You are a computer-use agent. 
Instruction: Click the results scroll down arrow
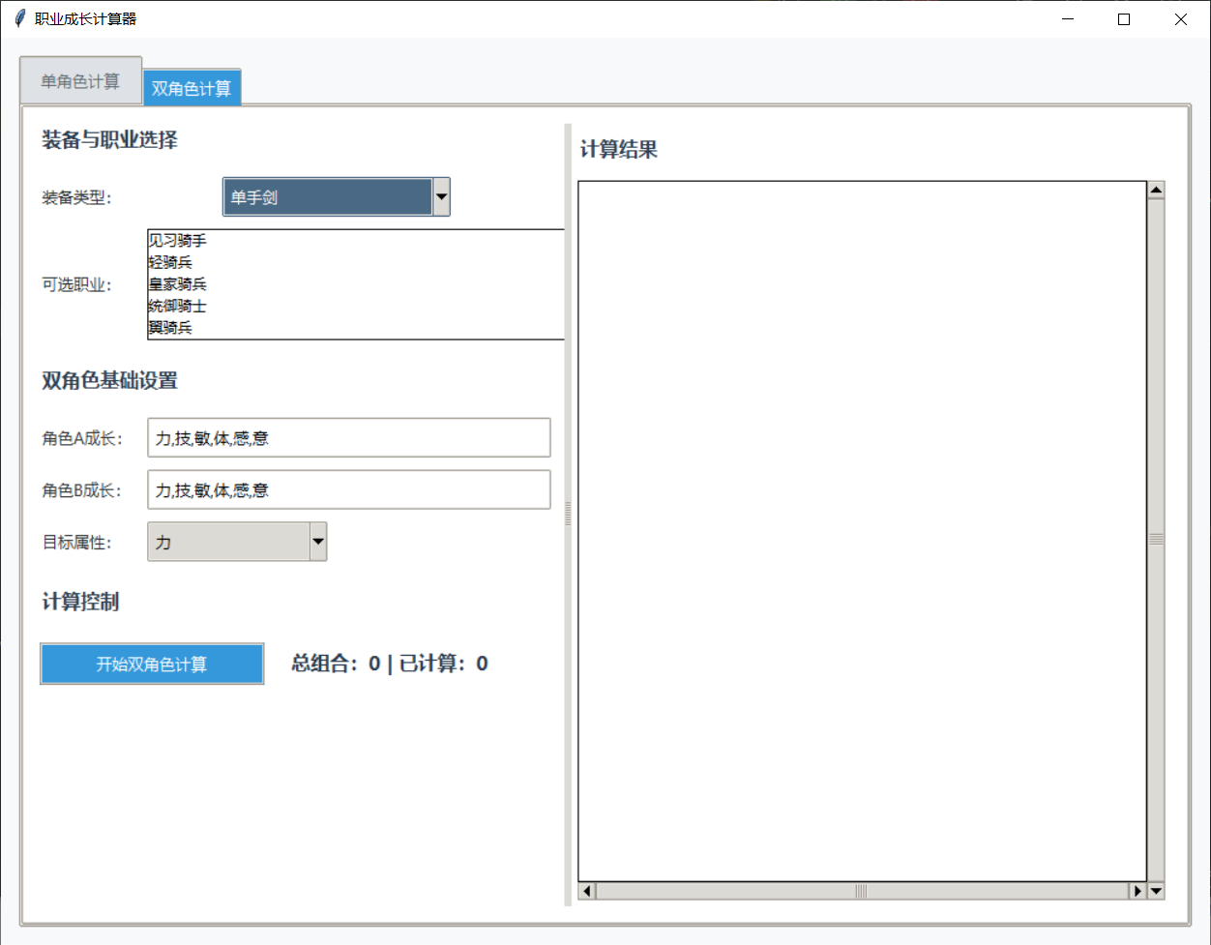click(x=1156, y=891)
